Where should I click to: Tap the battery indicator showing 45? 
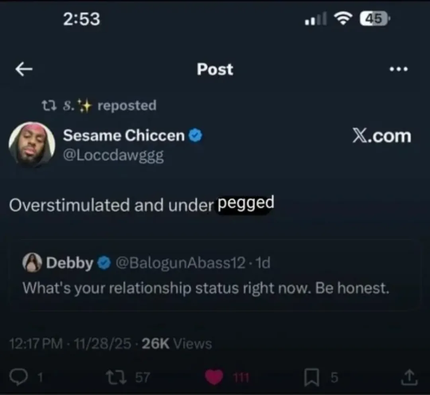[374, 18]
